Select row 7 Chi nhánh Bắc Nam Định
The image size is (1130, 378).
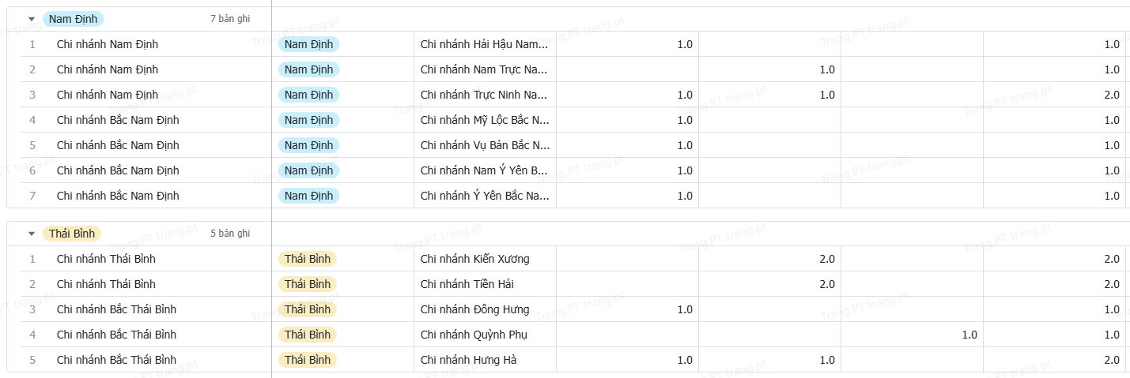(x=146, y=196)
